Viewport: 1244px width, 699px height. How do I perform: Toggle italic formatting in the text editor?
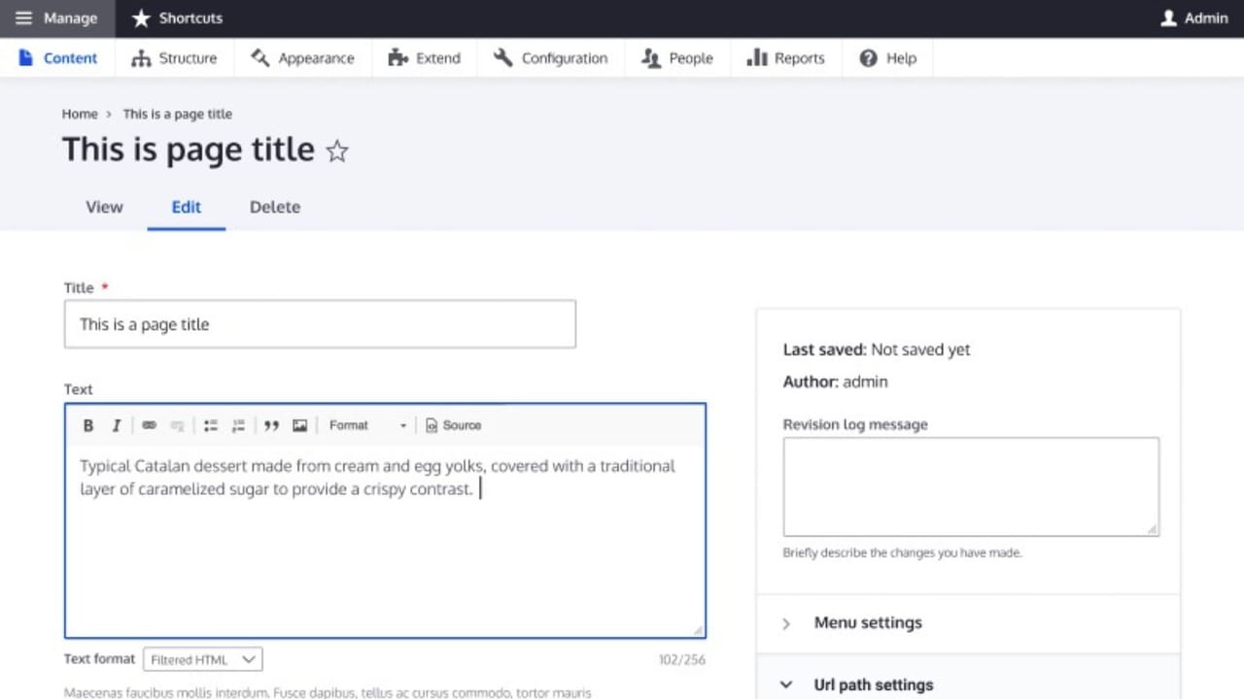(x=116, y=425)
